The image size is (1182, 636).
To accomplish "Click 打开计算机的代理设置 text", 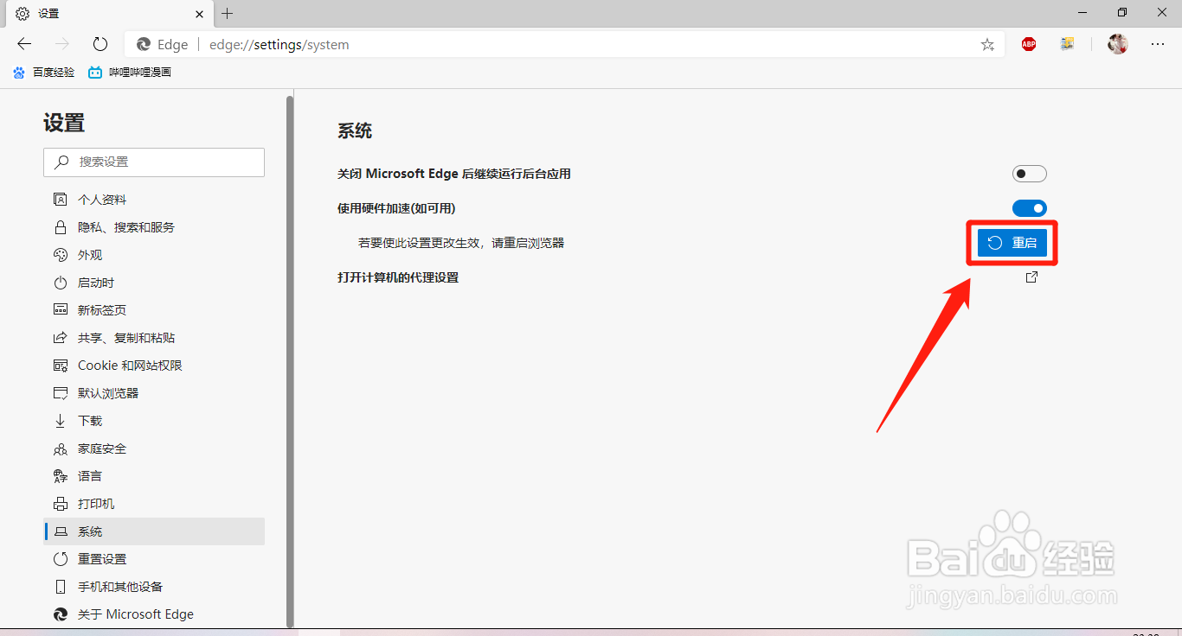I will pos(398,277).
